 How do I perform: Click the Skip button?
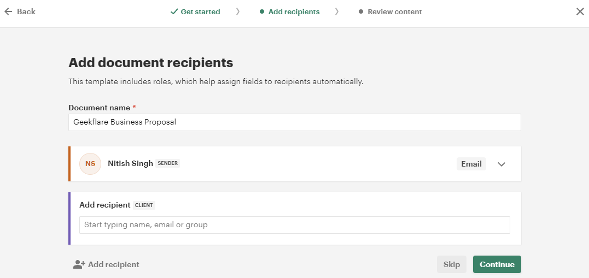pos(452,264)
